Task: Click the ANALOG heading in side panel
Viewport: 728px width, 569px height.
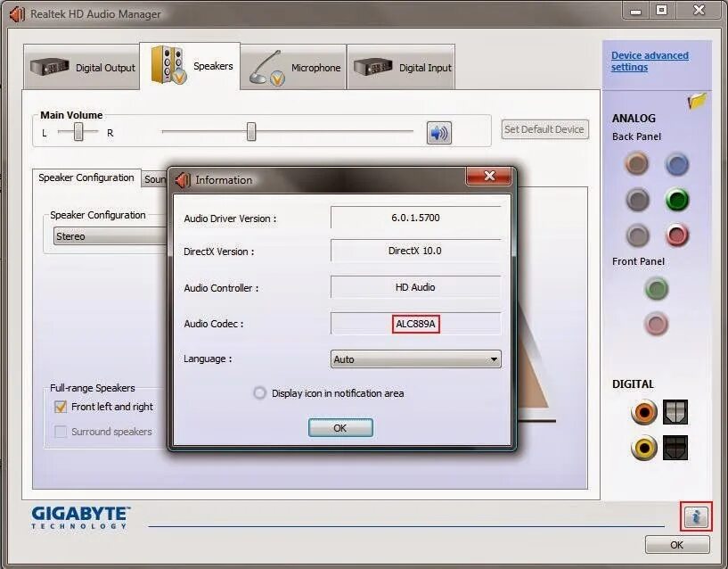Action: [x=634, y=118]
